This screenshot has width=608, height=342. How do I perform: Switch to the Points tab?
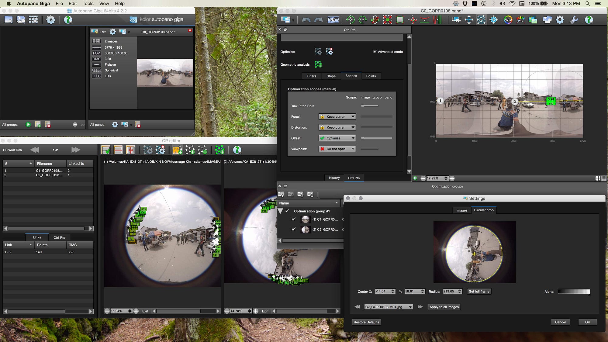(x=371, y=76)
